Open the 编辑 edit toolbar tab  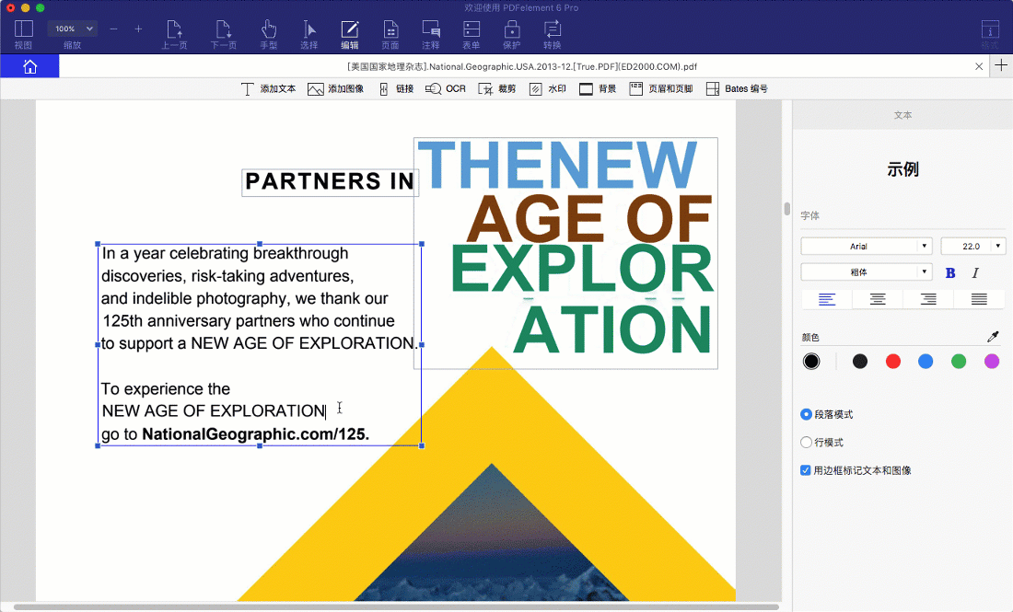tap(350, 34)
